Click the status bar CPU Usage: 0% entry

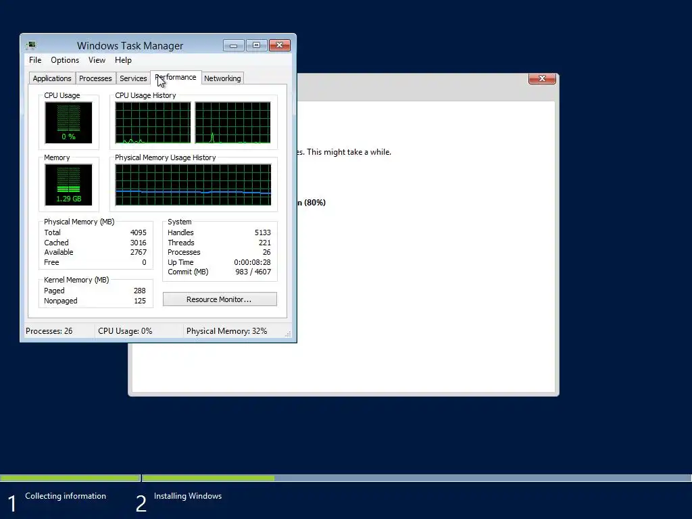point(125,331)
